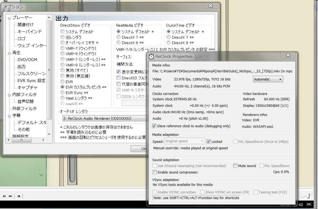Select 旧レンダラ radio button
This screenshot has height=209, width=318.
coord(62,37)
